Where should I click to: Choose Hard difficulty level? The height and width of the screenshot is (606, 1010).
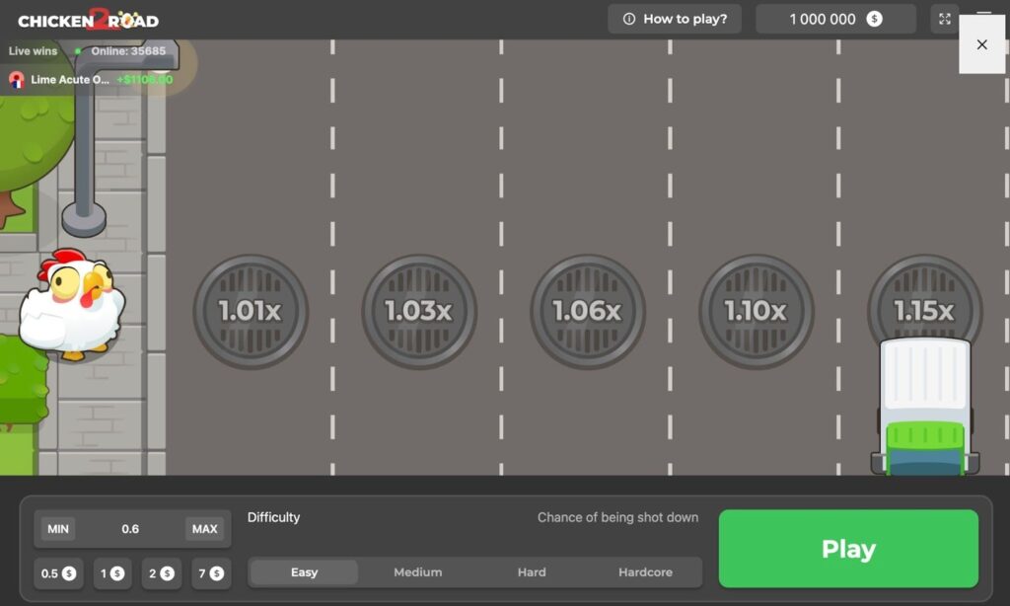532,572
